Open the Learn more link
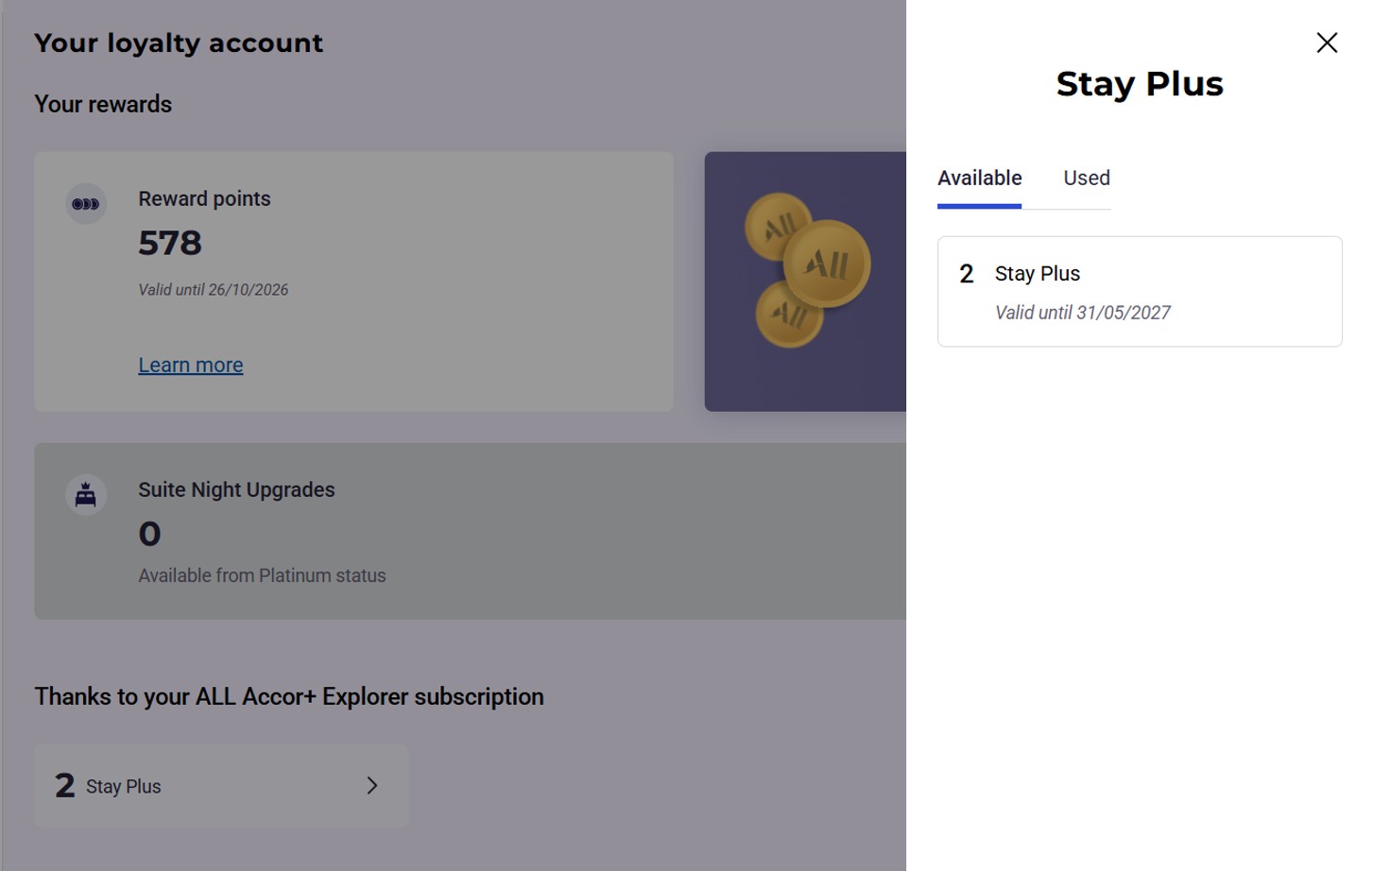Viewport: 1373px width, 871px height. [191, 365]
